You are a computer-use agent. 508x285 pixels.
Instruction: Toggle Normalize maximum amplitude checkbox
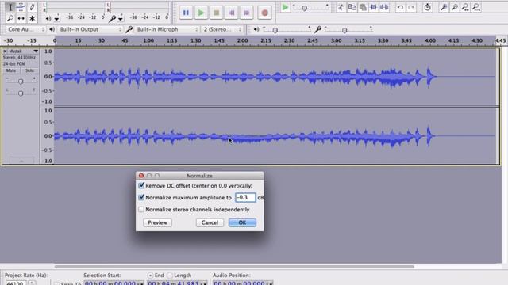coord(141,197)
